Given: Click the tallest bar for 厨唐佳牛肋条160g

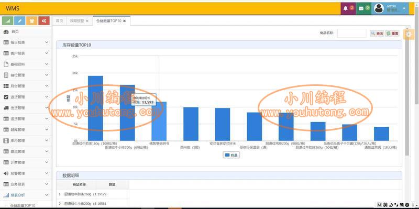Looking at the screenshot, I should point(95,108).
